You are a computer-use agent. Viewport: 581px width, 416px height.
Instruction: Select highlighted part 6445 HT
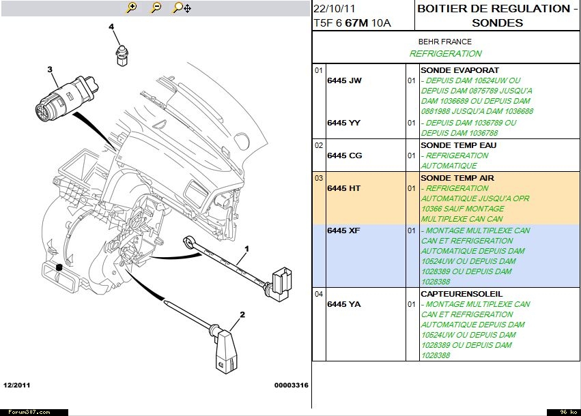click(x=343, y=188)
